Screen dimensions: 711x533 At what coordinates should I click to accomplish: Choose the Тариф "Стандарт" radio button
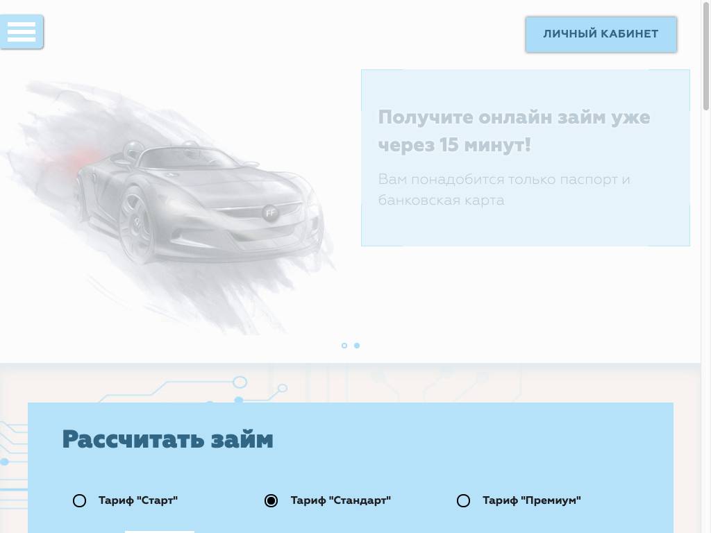click(x=271, y=500)
